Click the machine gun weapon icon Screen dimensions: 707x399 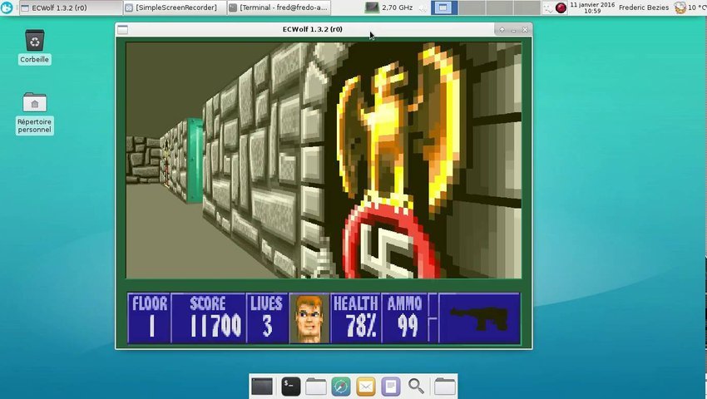tap(479, 318)
